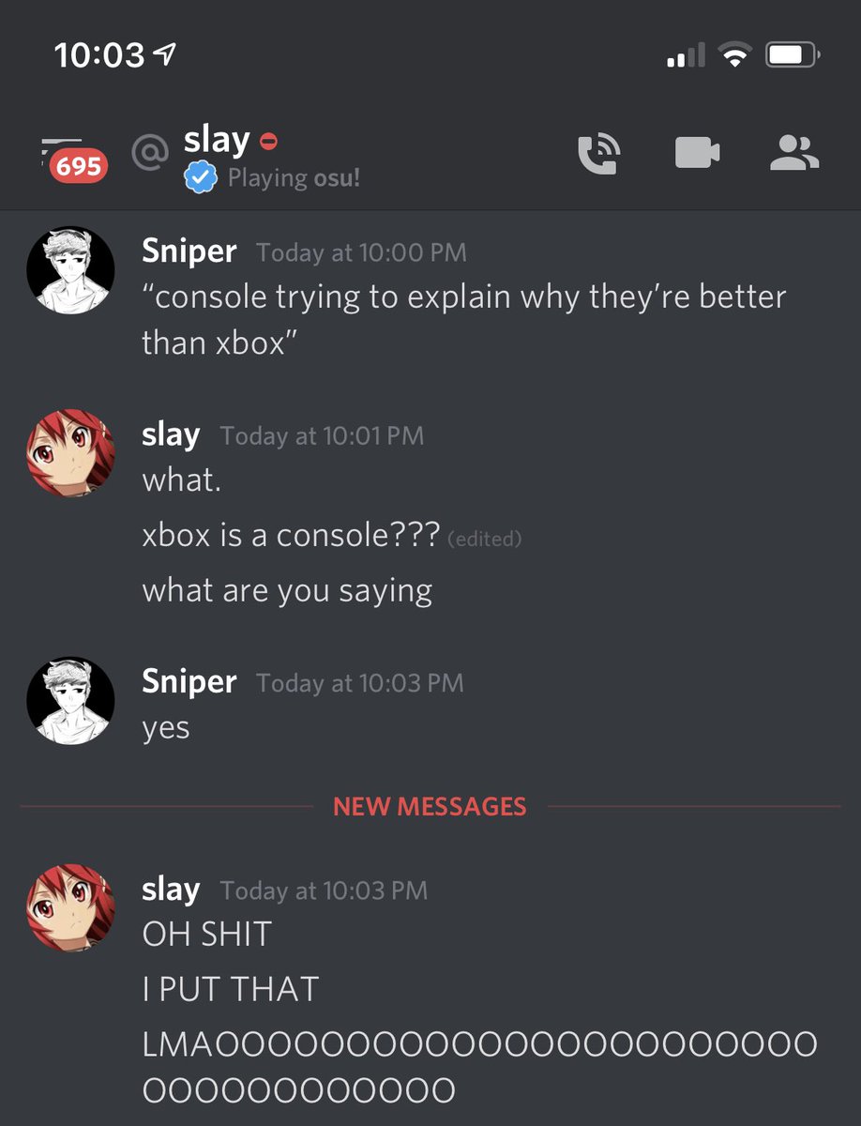
Task: Open slay's avatar beside OH SHIT message
Action: [x=70, y=907]
